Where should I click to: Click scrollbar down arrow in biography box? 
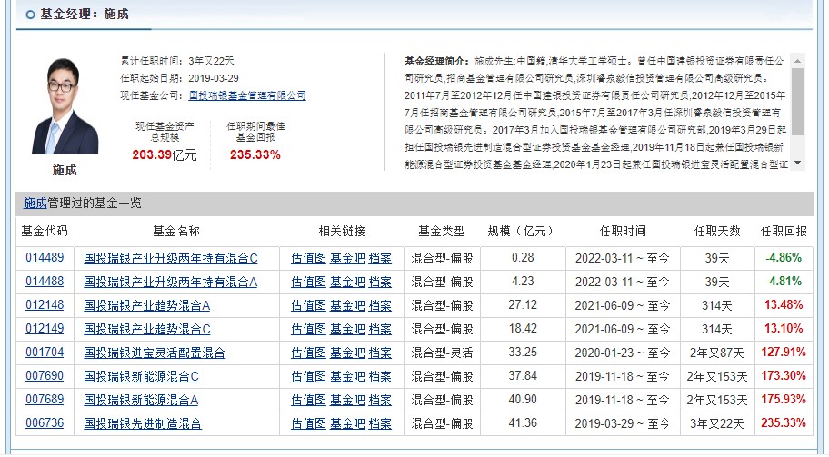coord(798,164)
